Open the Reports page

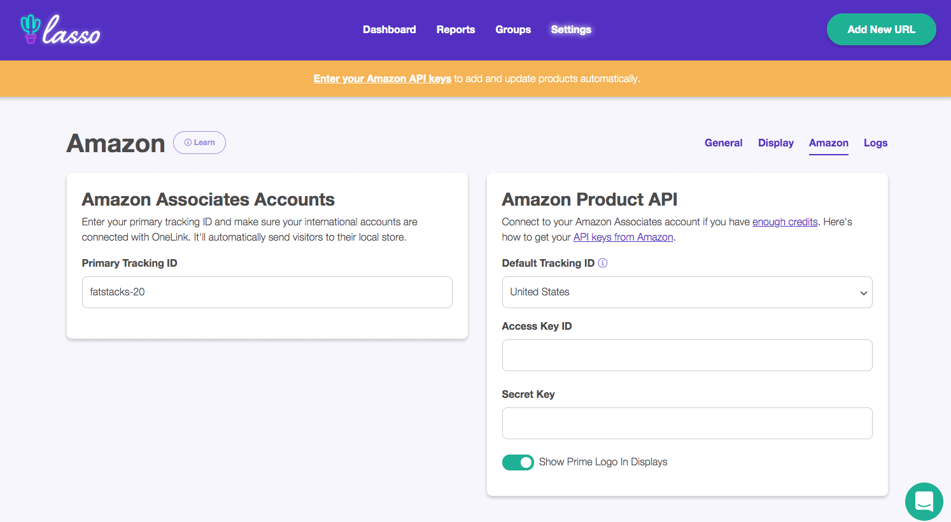(x=455, y=29)
